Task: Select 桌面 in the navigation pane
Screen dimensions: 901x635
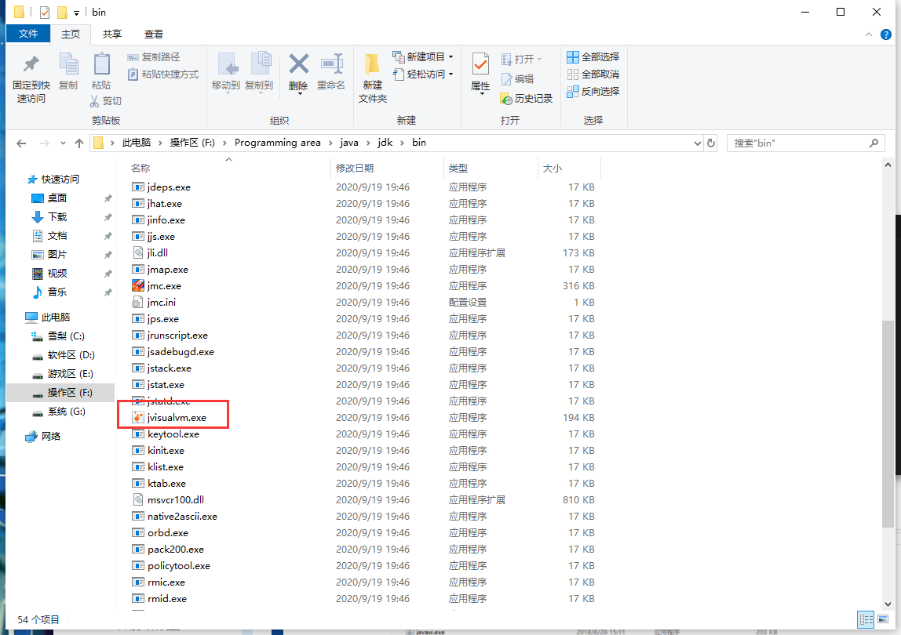Action: pos(57,198)
